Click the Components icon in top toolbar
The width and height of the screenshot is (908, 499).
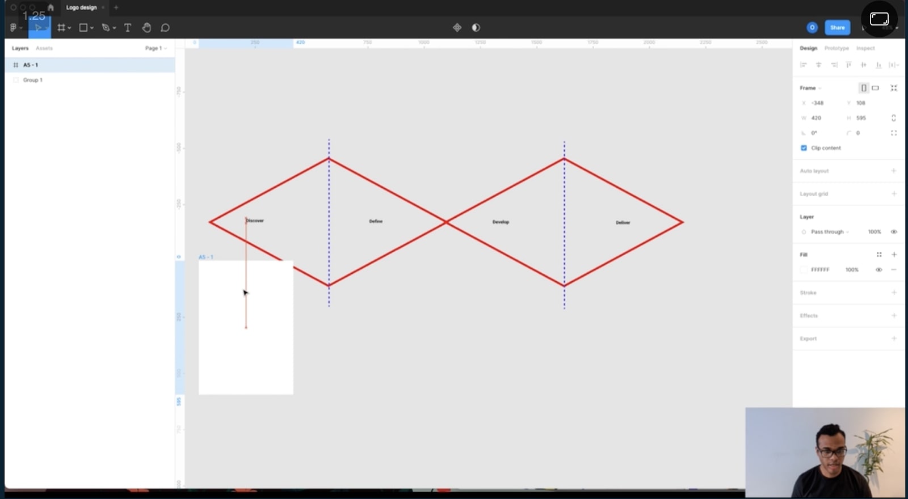[457, 28]
